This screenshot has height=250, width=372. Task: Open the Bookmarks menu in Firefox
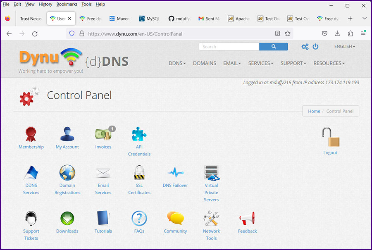click(x=67, y=4)
